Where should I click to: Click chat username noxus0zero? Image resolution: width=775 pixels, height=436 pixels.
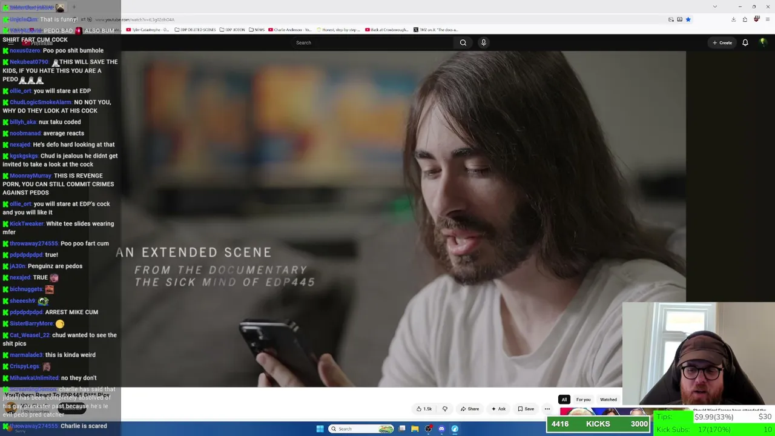tap(26, 50)
